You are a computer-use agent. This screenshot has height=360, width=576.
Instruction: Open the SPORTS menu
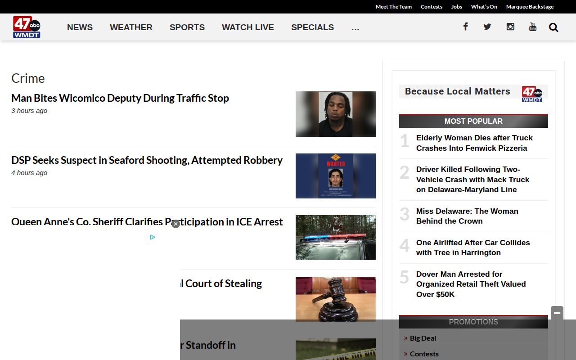[x=187, y=27]
